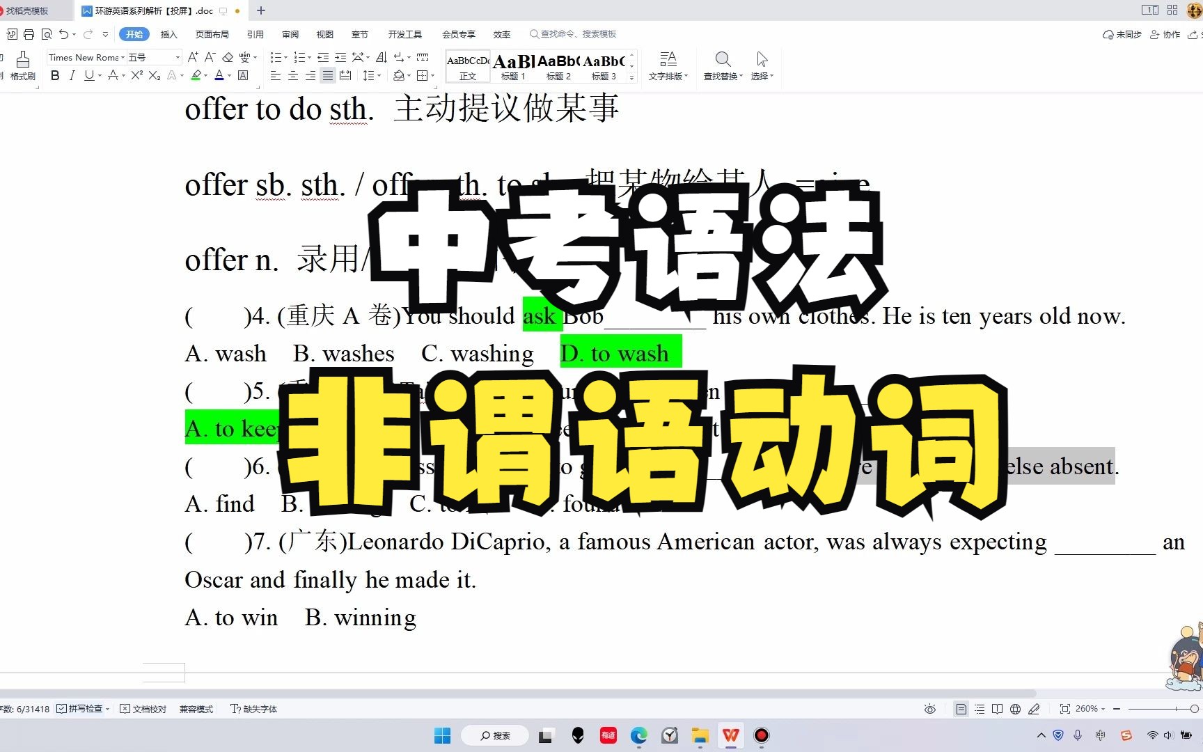1203x752 pixels.
Task: Apply subscript formatting
Action: 153,76
